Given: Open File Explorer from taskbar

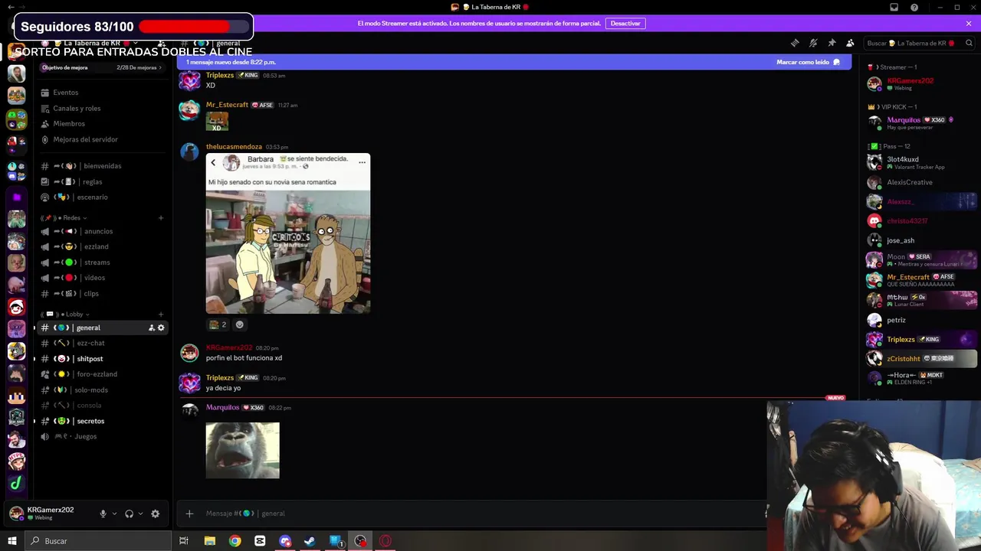Looking at the screenshot, I should pos(209,541).
